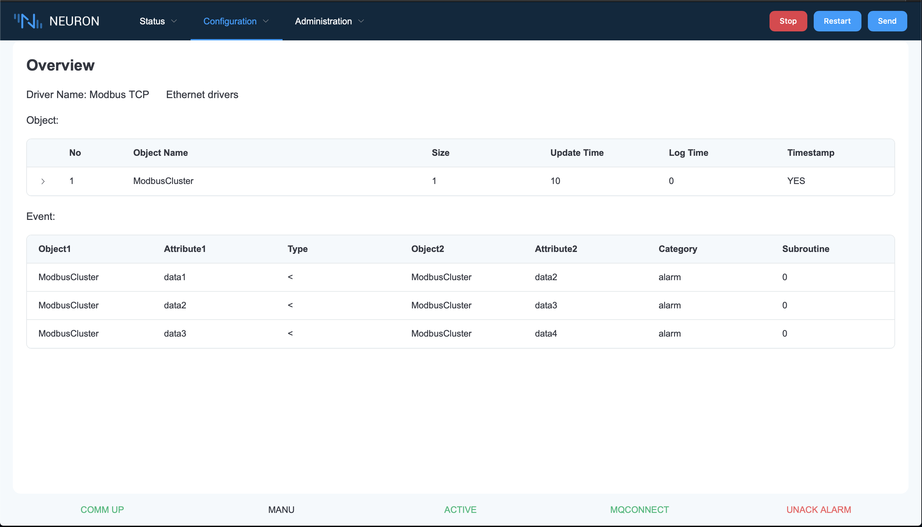Click the Type column header
Viewport: 922px width, 527px height.
pos(297,249)
